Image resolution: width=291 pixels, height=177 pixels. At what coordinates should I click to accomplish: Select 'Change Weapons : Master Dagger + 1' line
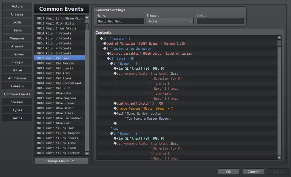click(187, 108)
